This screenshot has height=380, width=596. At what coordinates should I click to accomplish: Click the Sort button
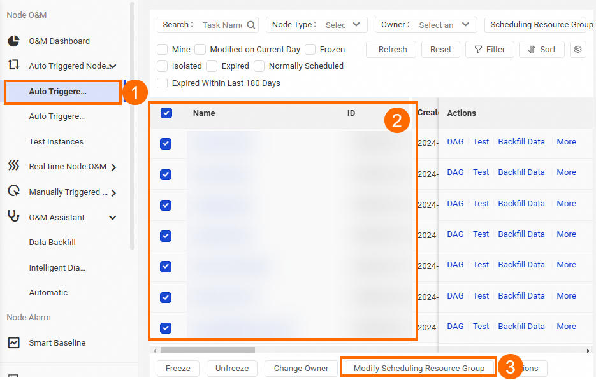(x=542, y=50)
